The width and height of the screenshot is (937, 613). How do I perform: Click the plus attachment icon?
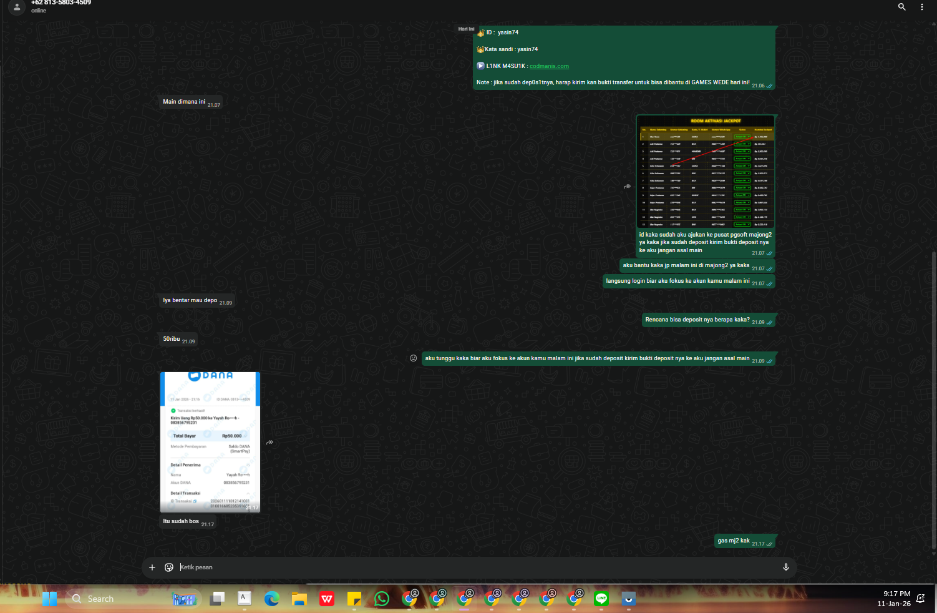[152, 567]
